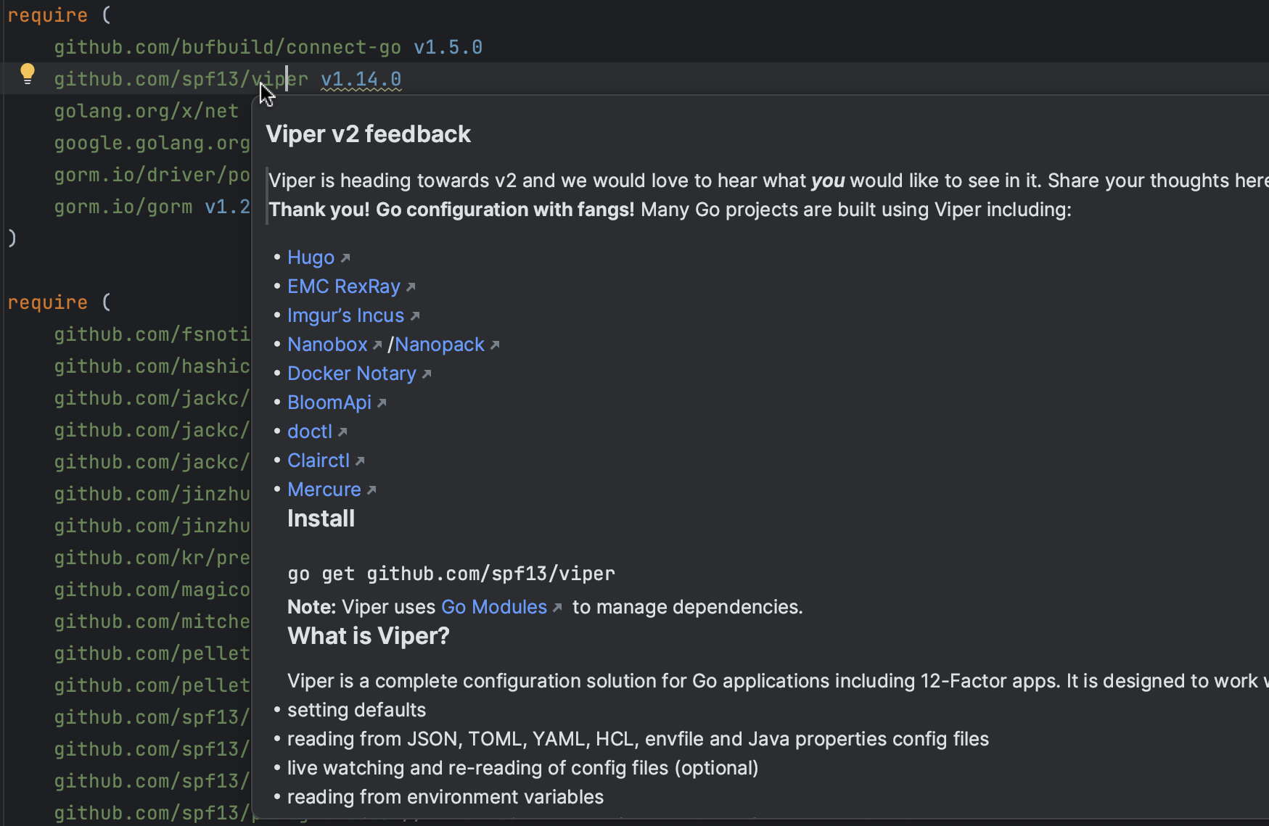Click the connect-go version v1.5.0
This screenshot has width=1269, height=826.
tap(448, 47)
